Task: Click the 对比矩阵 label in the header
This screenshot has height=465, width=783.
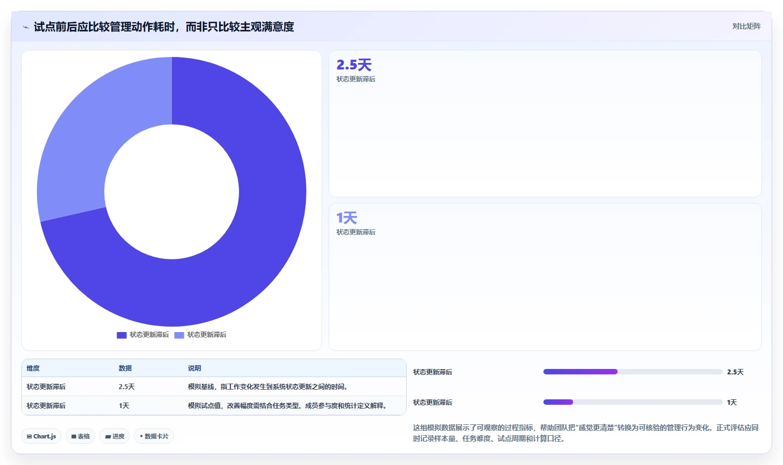Action: coord(746,26)
